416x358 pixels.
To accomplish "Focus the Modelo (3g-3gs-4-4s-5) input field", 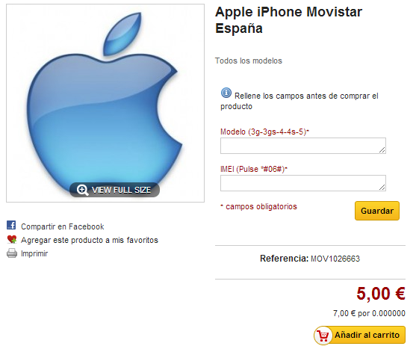I will click(303, 146).
